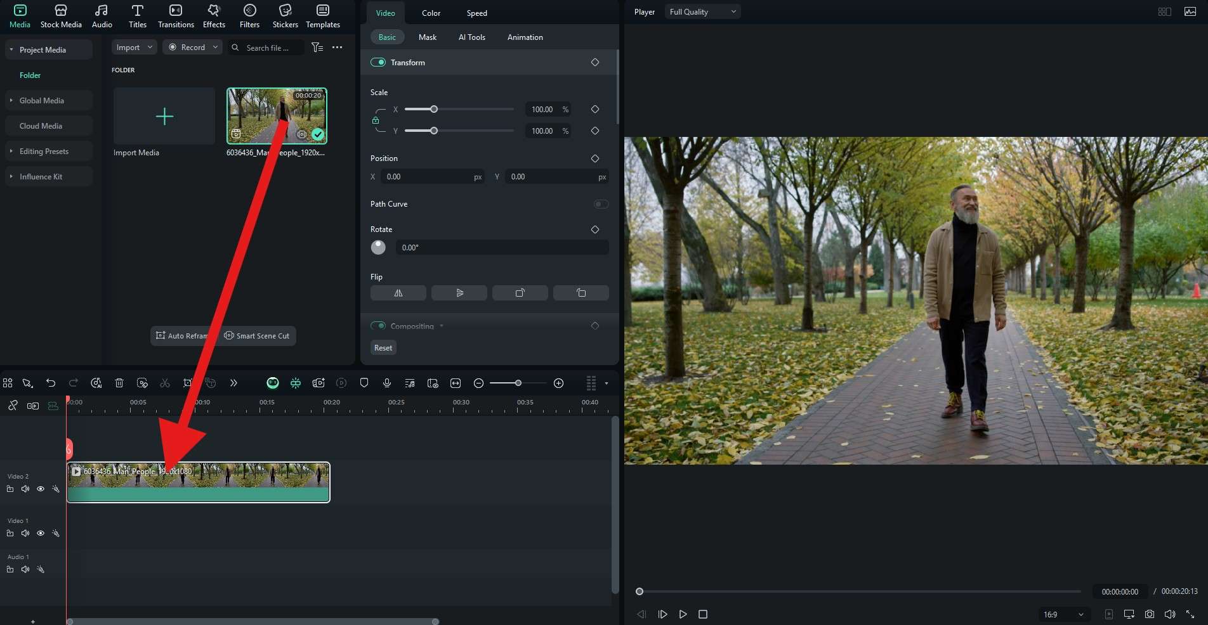Open the audio mixer icon in timeline toolbar

410,383
